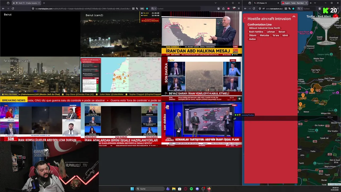
Task: Open the Windows Start menu
Action: [x=132, y=189]
